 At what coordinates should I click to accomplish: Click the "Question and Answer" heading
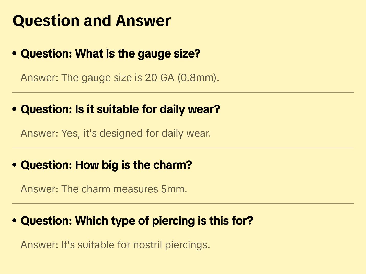pos(91,21)
